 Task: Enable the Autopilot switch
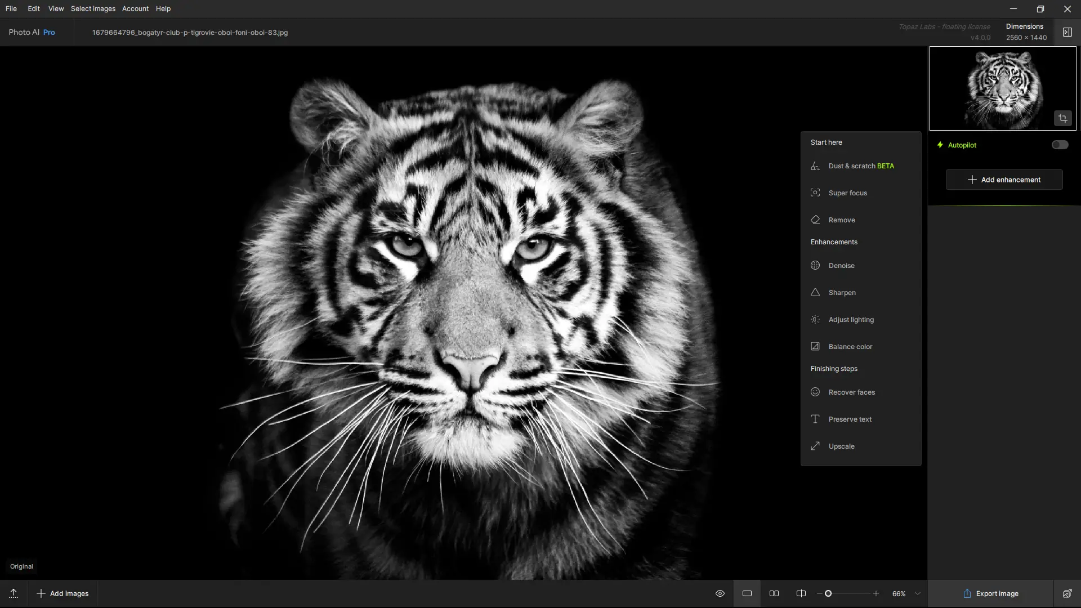[1060, 145]
